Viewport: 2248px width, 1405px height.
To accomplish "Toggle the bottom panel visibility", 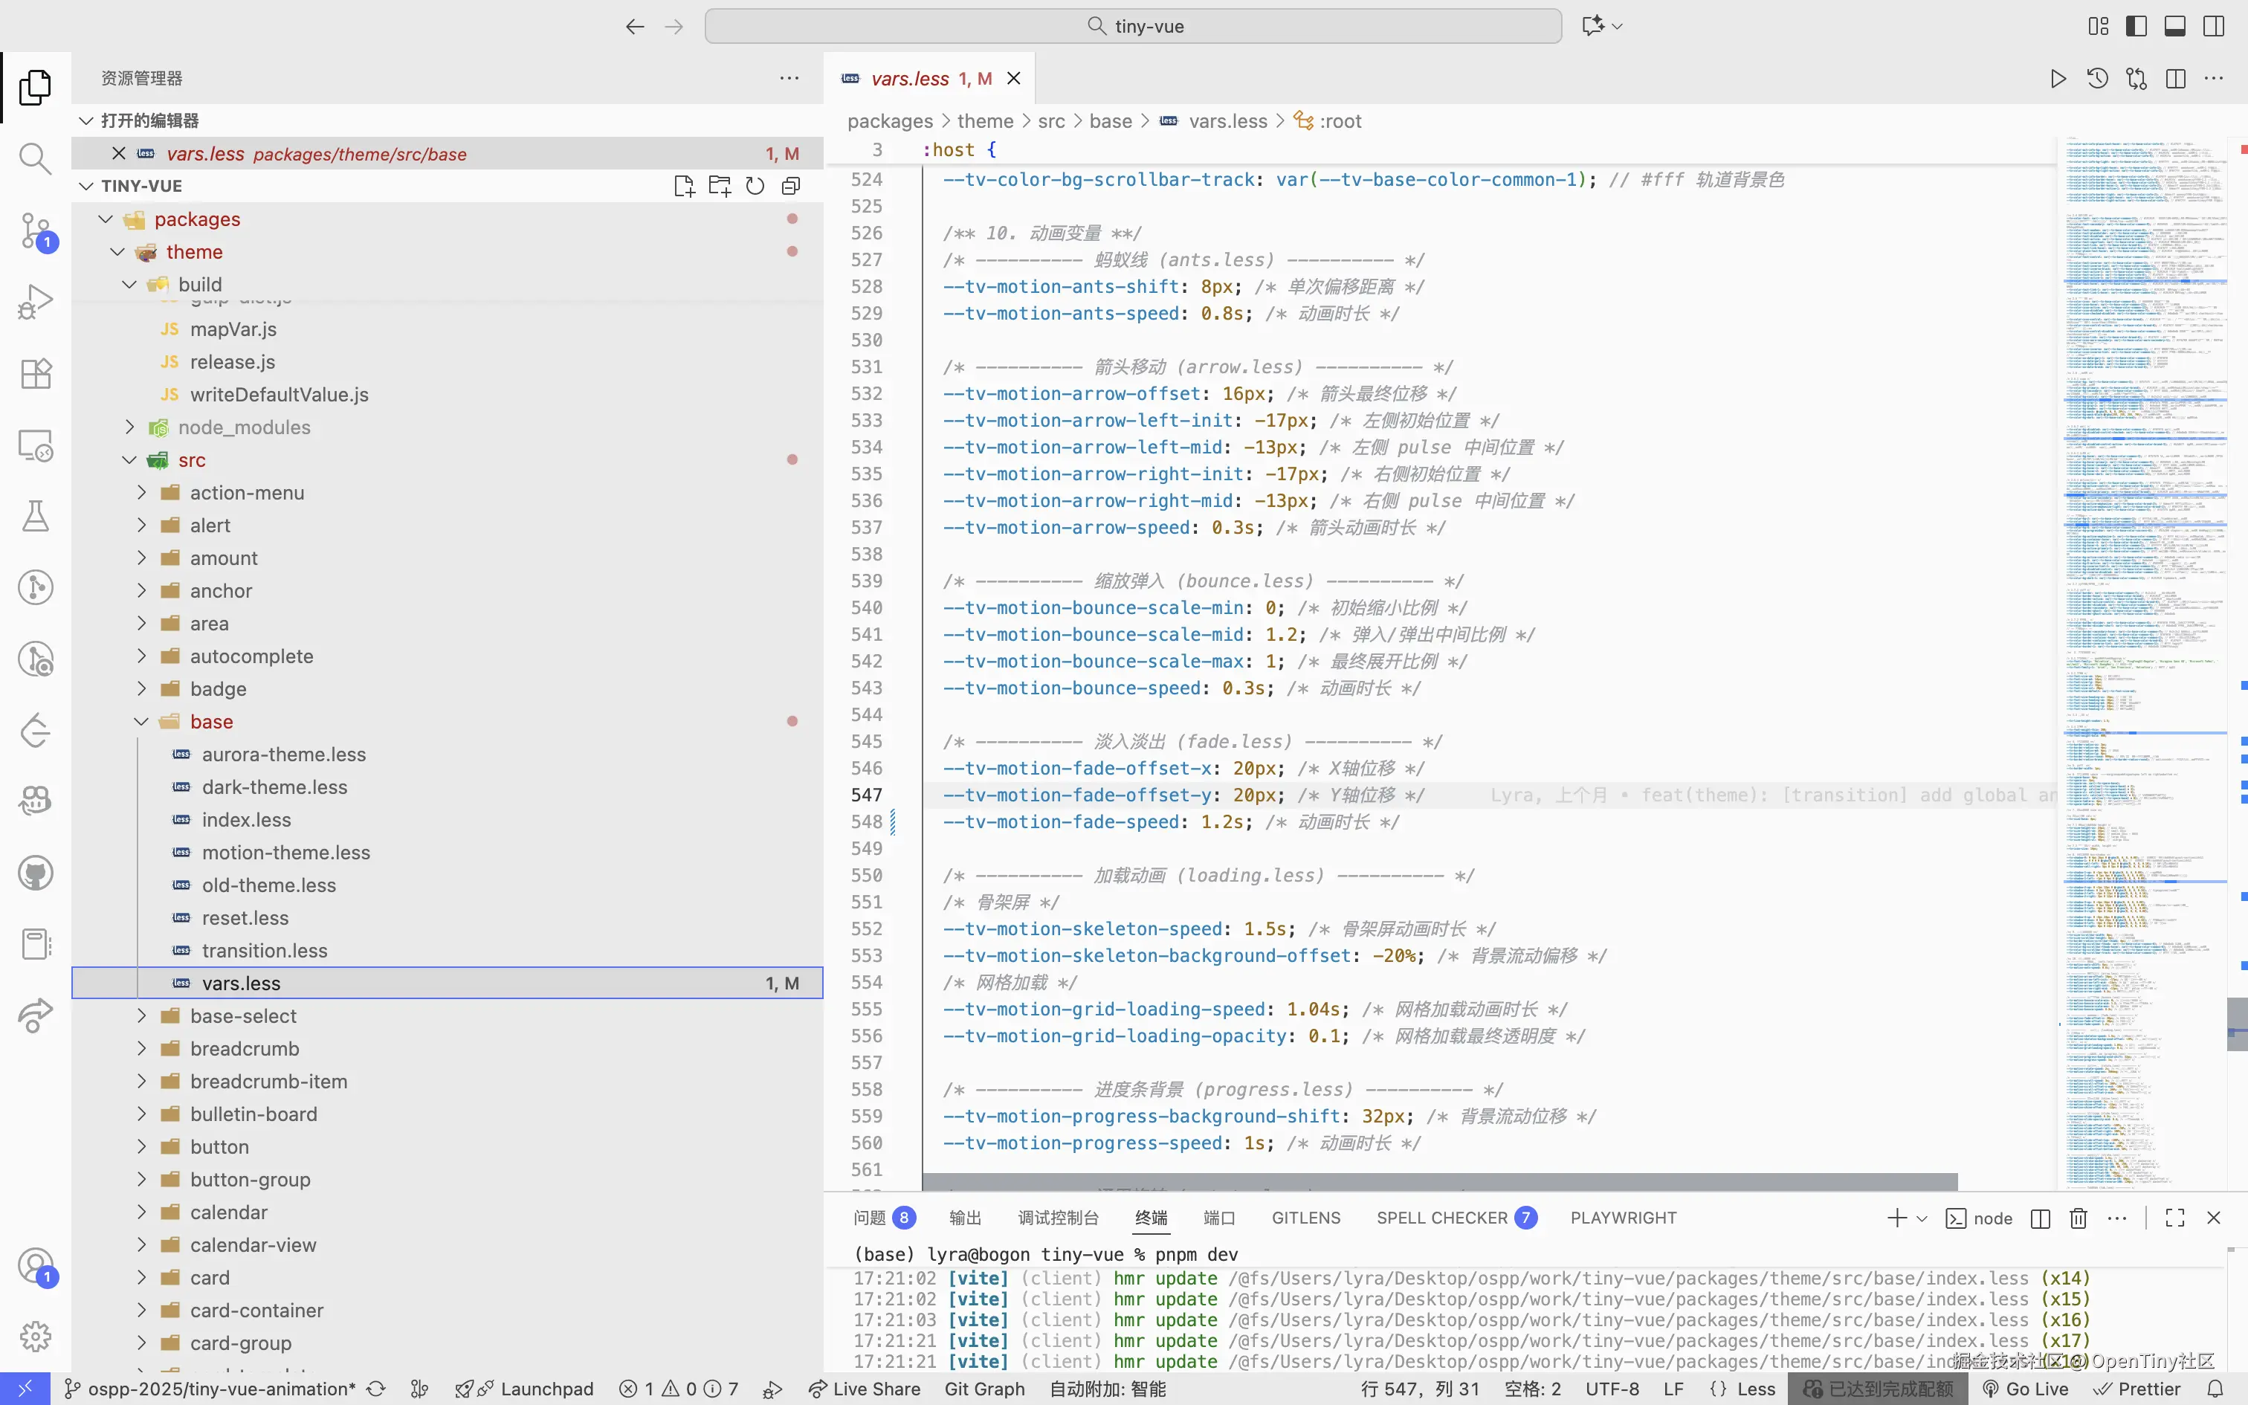I will pos(2174,26).
